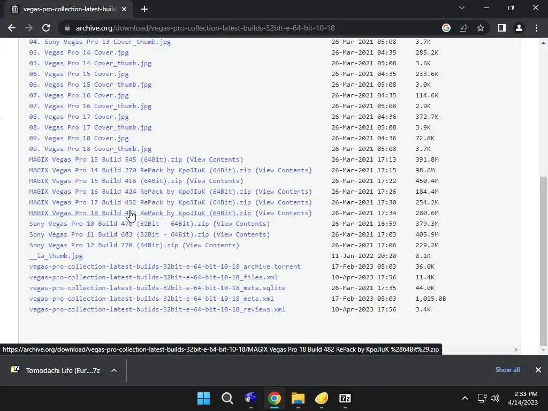Click the address bar URL
548x411 pixels.
click(205, 28)
